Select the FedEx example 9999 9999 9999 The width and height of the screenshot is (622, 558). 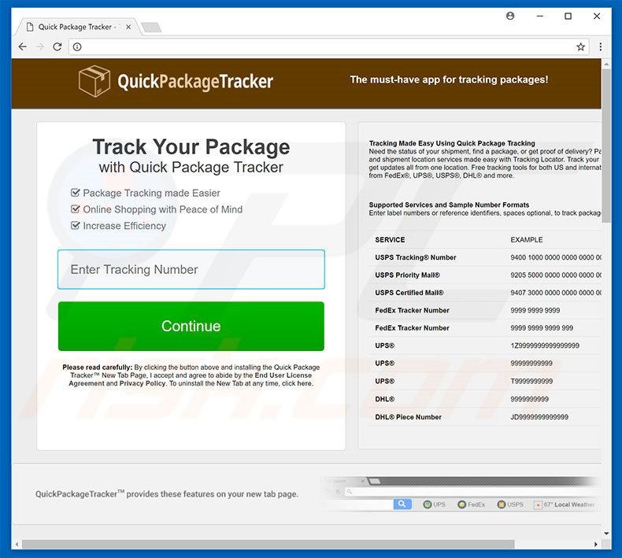coord(535,310)
